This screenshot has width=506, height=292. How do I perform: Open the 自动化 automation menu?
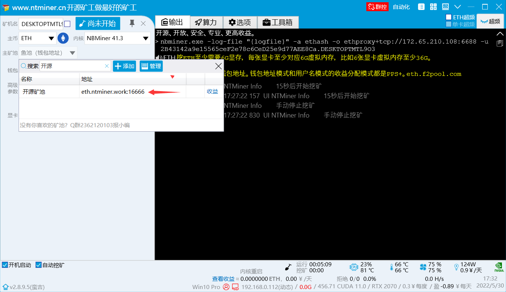coord(401,7)
